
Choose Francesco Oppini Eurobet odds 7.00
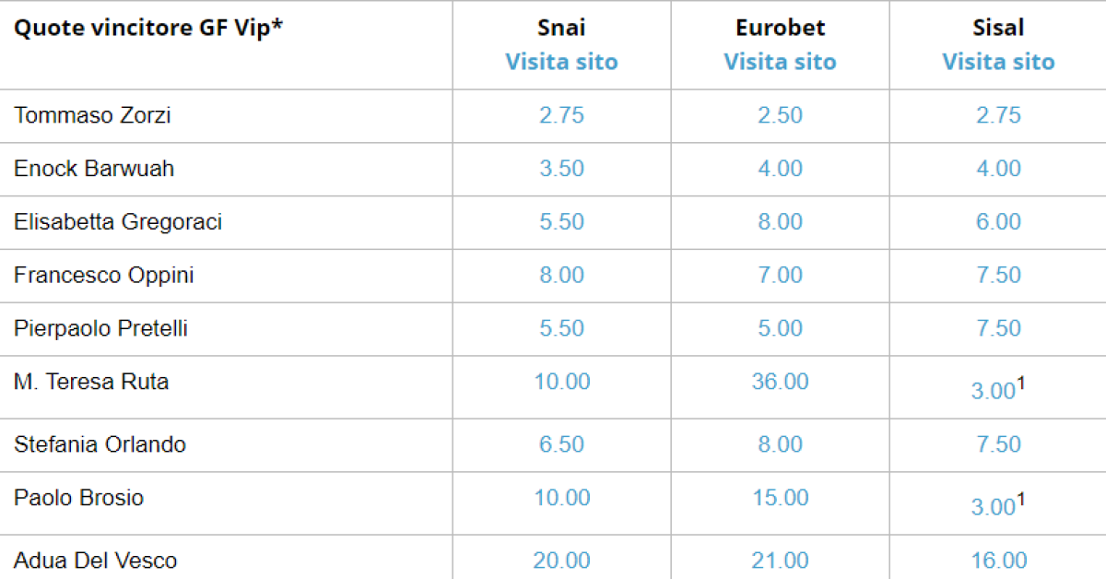tap(780, 276)
